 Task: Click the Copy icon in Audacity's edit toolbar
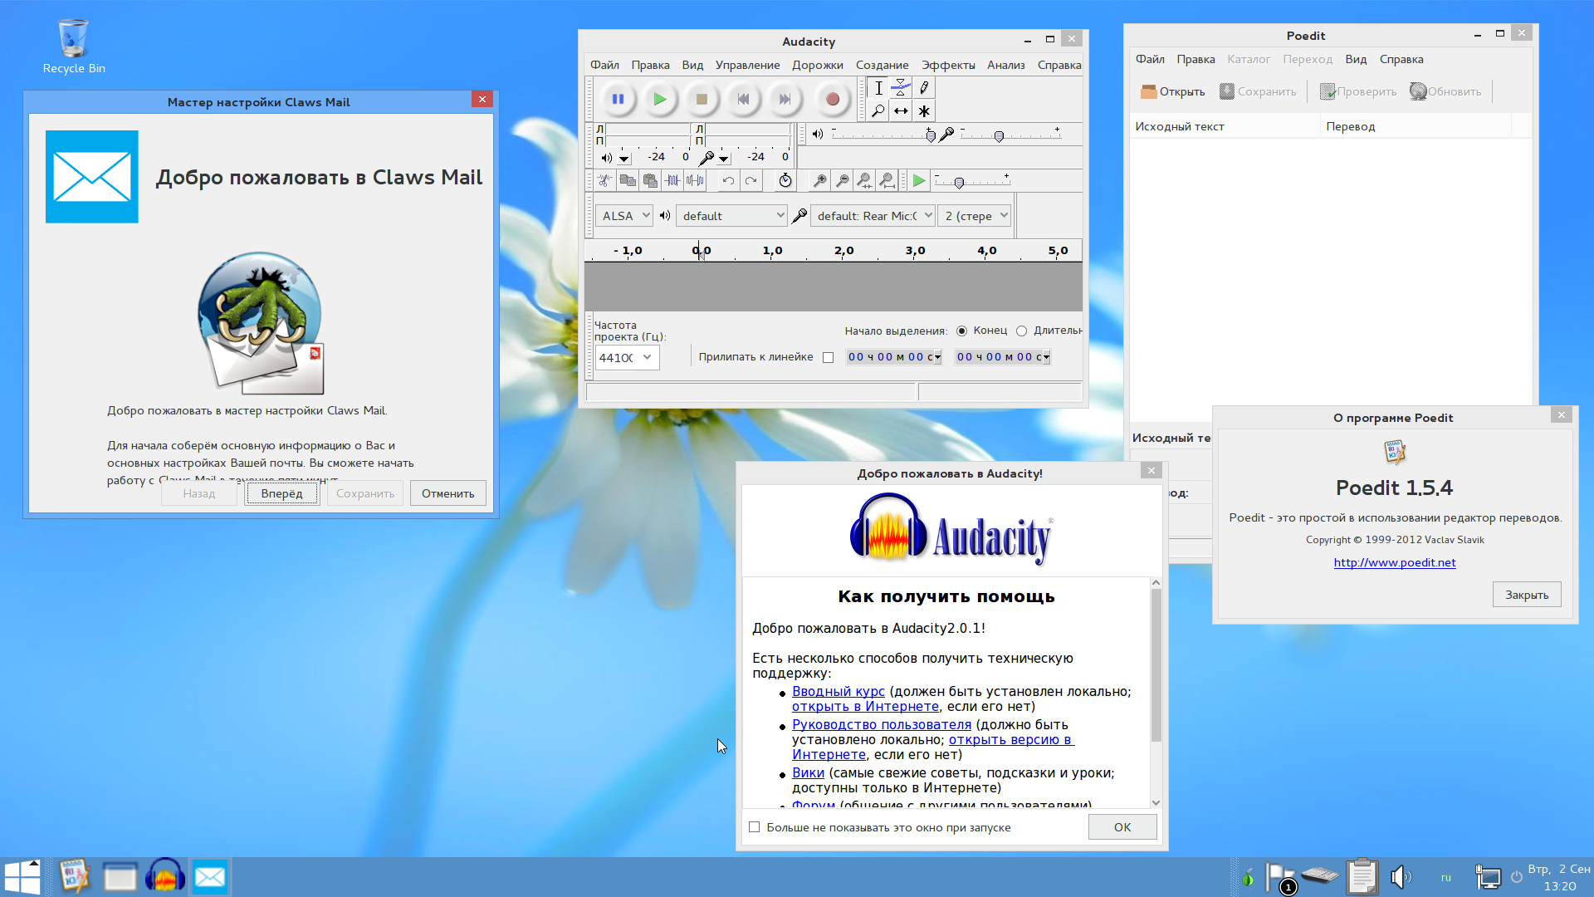point(628,180)
